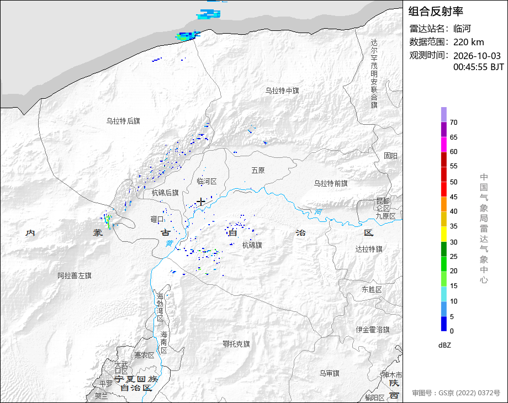Select the 乌审旗 map label
Screen dimensions: 508x403
click(x=330, y=374)
